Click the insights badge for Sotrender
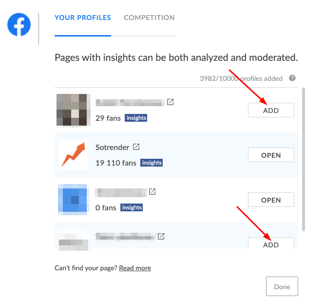This screenshot has width=323, height=298. [x=152, y=163]
